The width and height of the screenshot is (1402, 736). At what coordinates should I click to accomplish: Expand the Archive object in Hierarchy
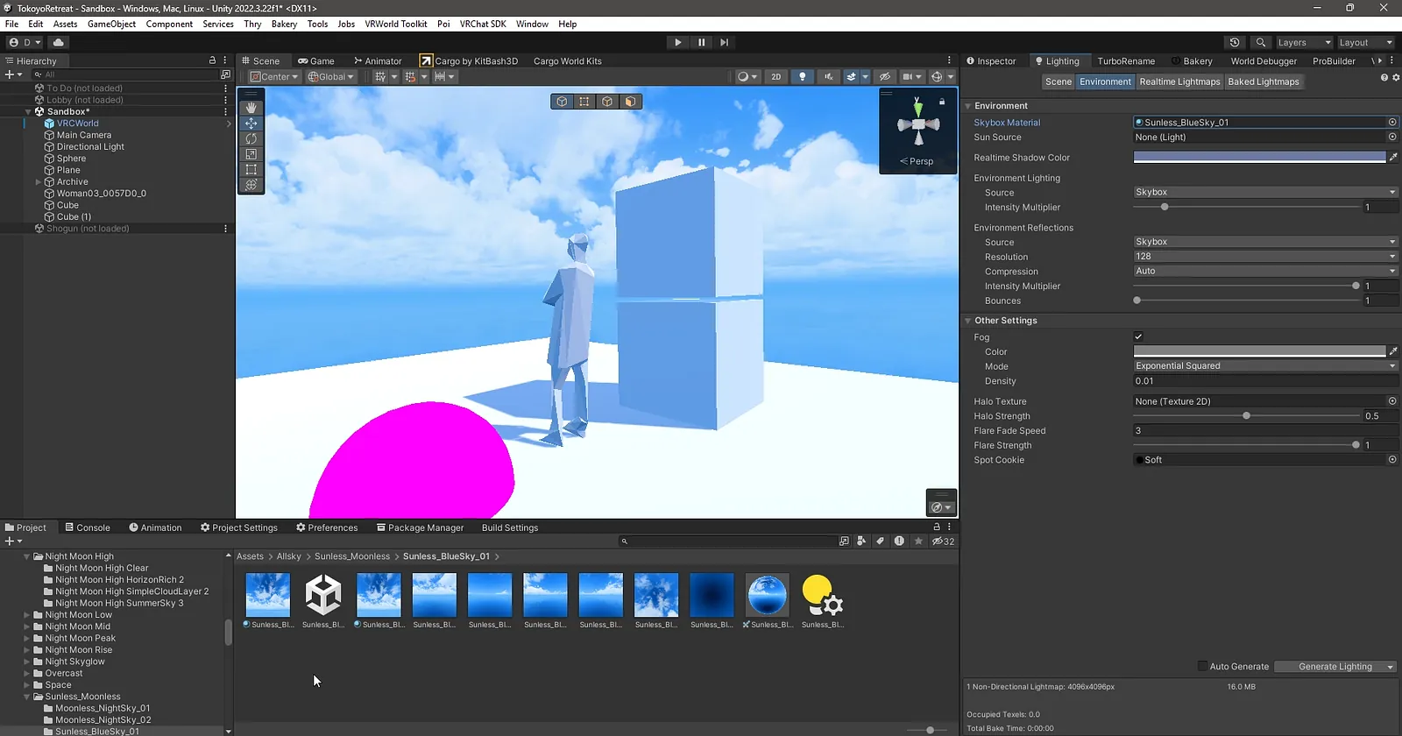point(38,182)
